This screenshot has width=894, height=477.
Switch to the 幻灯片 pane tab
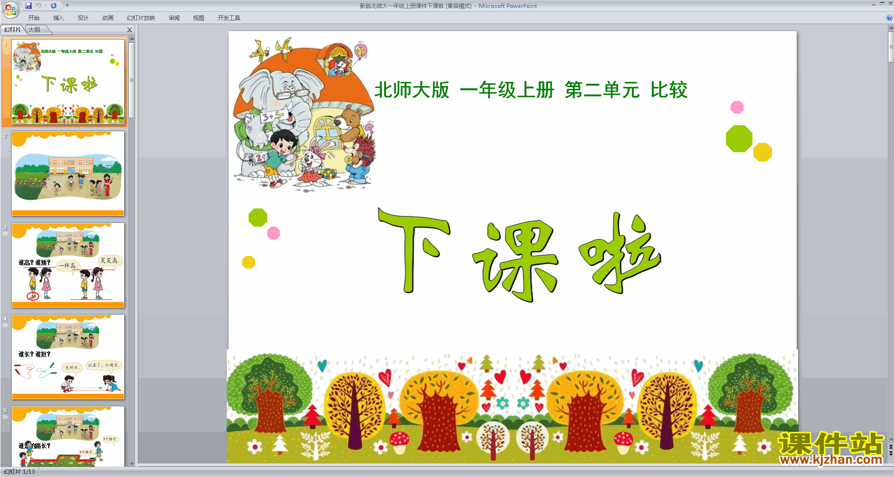[x=13, y=30]
